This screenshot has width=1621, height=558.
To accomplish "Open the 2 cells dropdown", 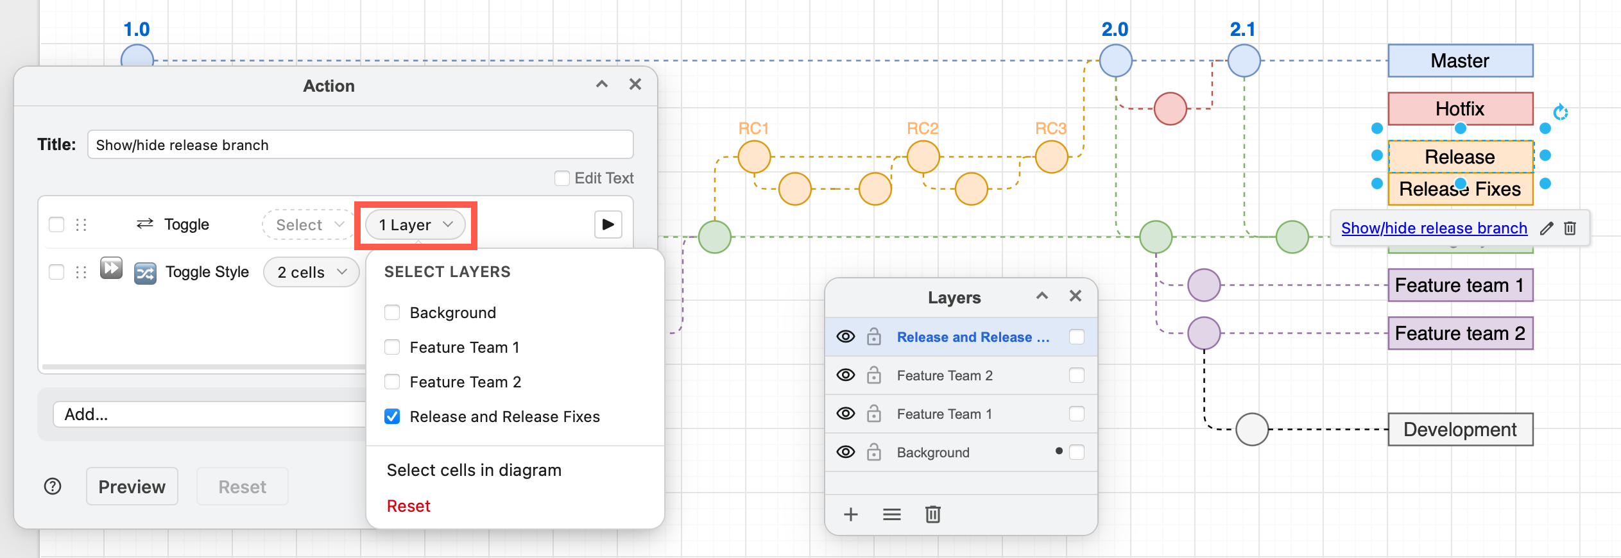I will (x=312, y=272).
